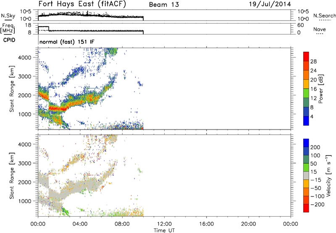Screen dimensions: 336x233
Task: Click the power colorbar value '28'
Action: [313, 61]
